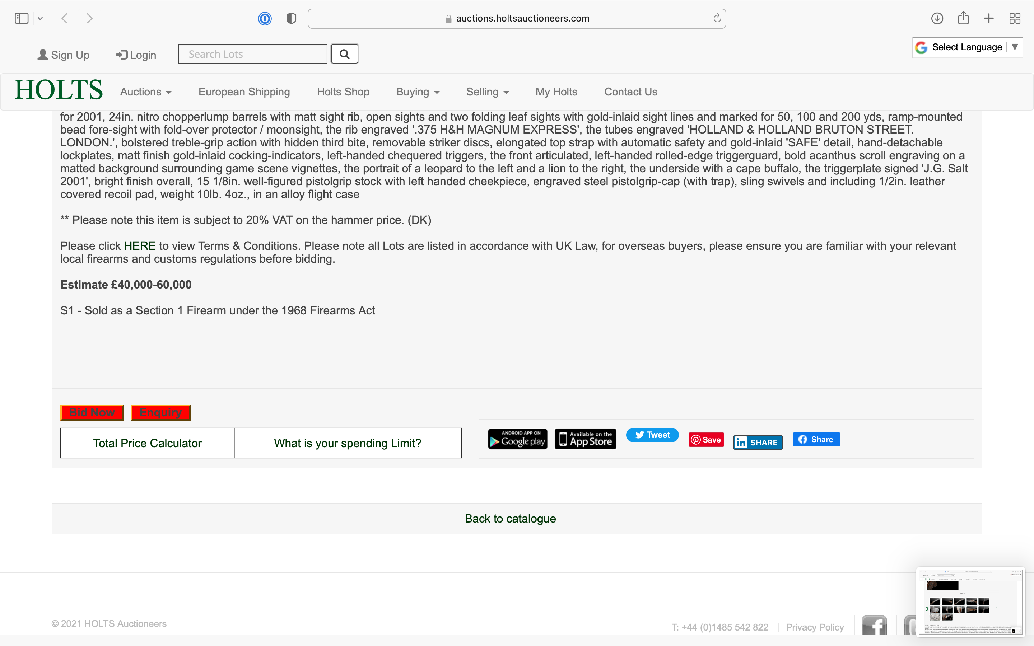Click the S1 Section 1 Firearm note
This screenshot has width=1034, height=646.
tap(218, 310)
